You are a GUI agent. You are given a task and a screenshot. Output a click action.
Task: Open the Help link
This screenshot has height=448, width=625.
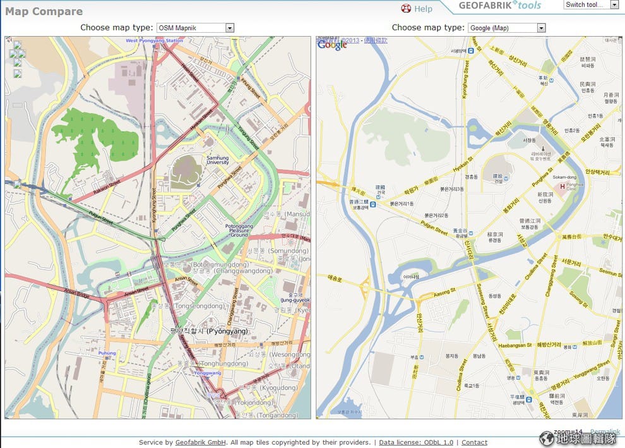[x=423, y=9]
